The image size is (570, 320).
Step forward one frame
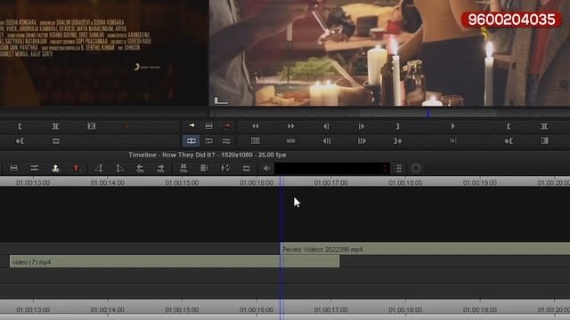pos(362,126)
